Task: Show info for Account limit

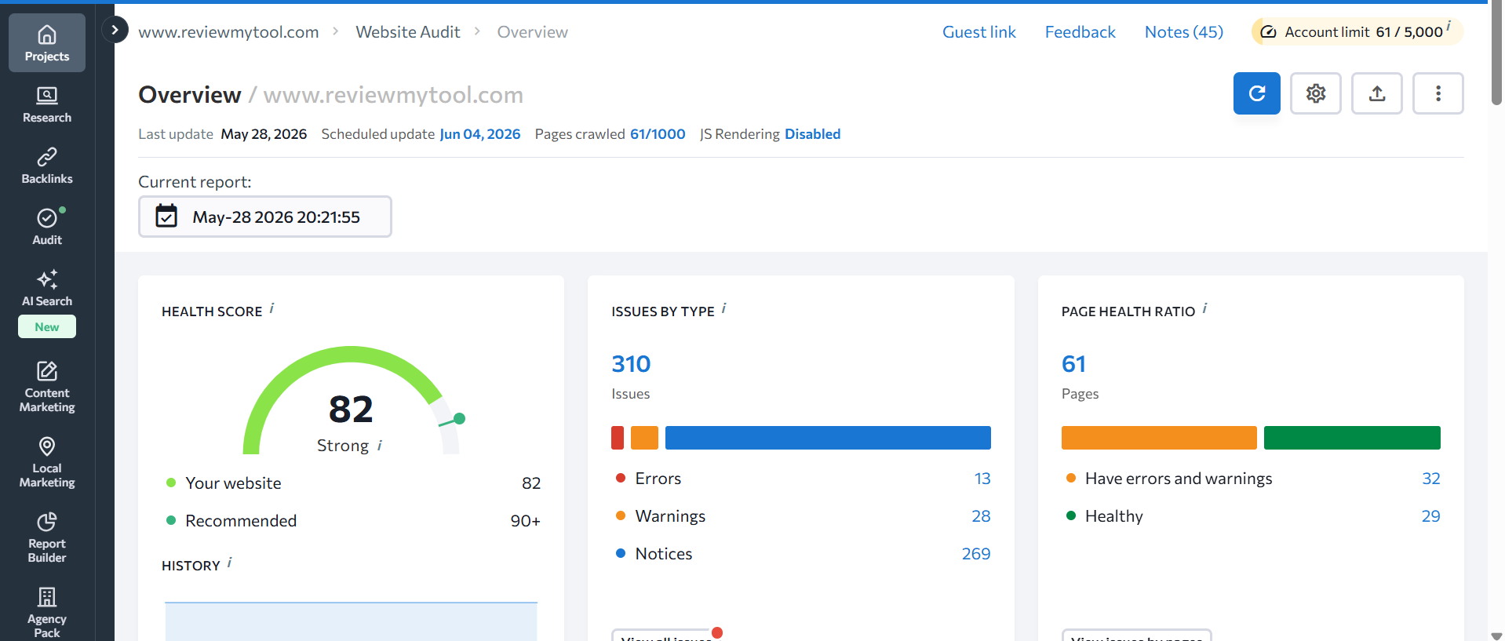Action: pos(1449,26)
